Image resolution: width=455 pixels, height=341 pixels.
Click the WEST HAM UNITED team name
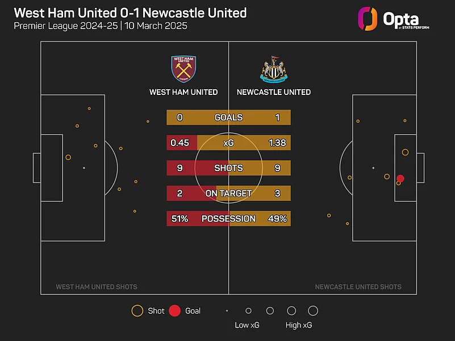pos(183,92)
